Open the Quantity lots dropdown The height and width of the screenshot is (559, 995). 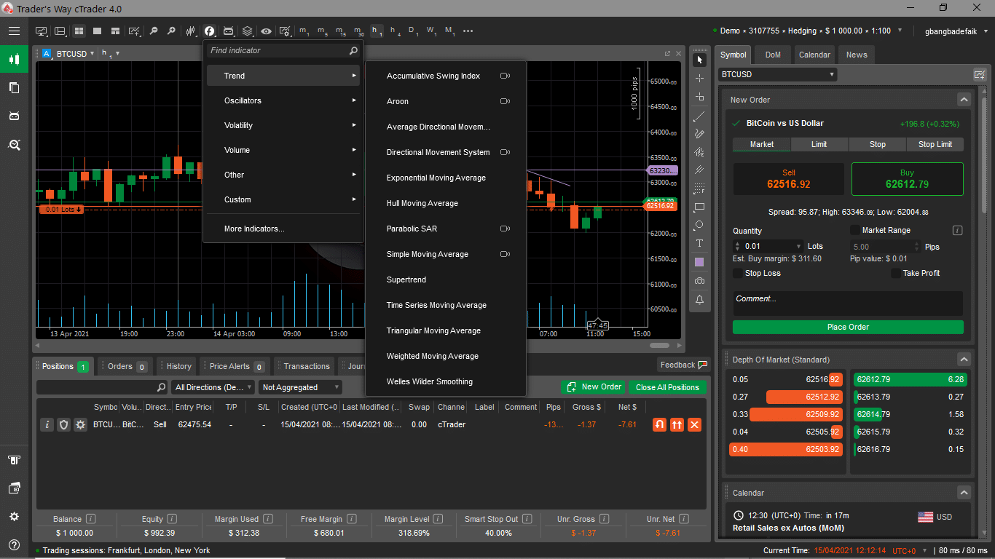click(799, 247)
